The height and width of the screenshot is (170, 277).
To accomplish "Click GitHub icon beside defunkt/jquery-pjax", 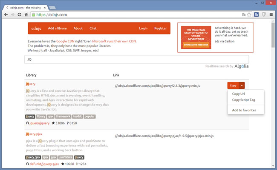I will [x=27, y=164].
